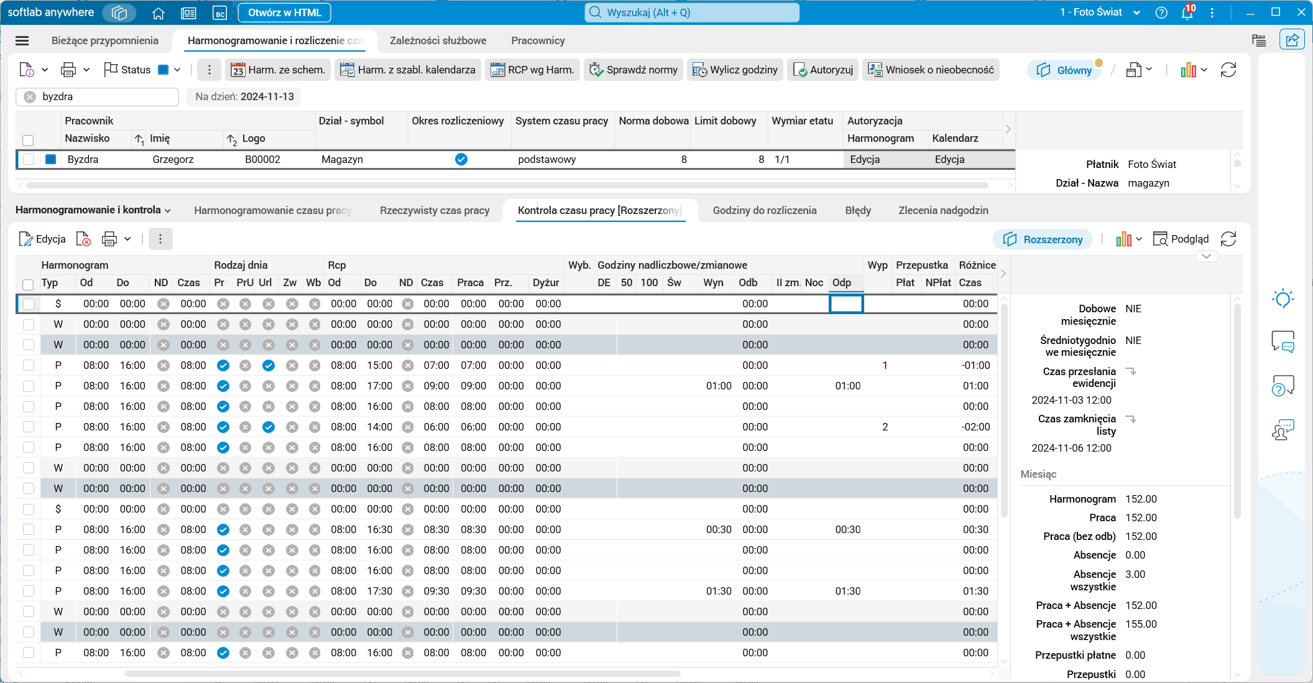Clear the byzdra search filter
Viewport: 1313px width, 683px height.
30,97
